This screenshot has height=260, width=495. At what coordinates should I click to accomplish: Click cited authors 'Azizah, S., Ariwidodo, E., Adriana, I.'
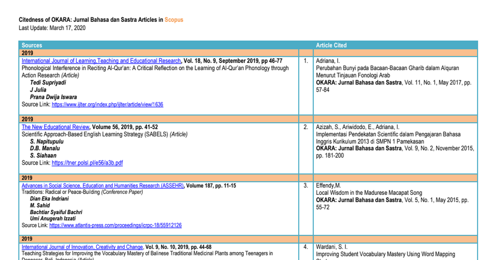pyautogui.click(x=358, y=127)
